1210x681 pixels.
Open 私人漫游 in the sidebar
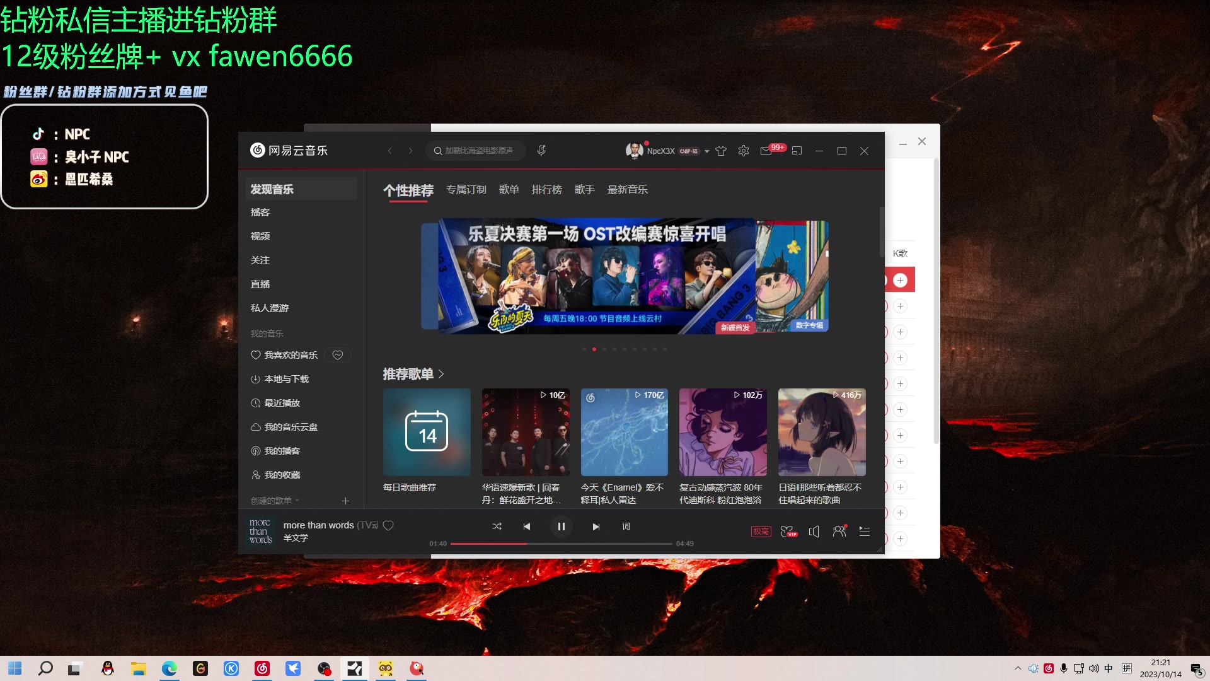pyautogui.click(x=269, y=308)
